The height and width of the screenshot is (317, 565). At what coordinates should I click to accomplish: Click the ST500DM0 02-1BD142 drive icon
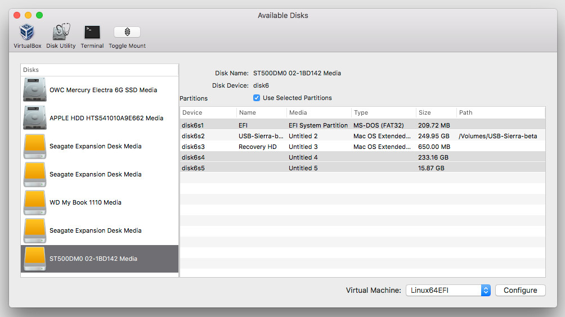click(x=34, y=259)
